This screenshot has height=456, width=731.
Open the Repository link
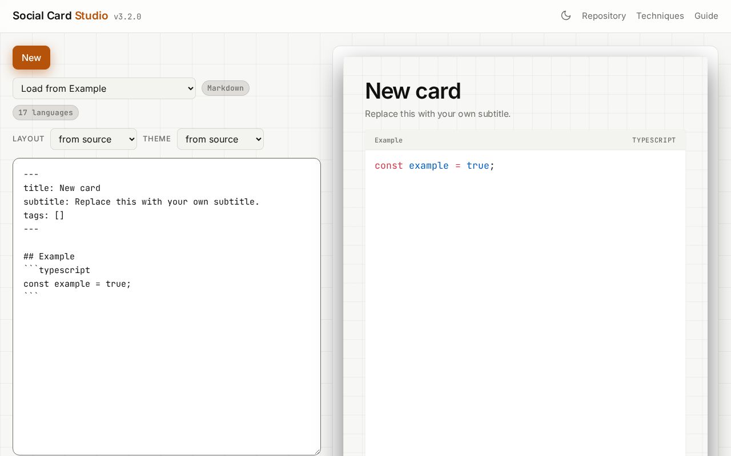[604, 16]
